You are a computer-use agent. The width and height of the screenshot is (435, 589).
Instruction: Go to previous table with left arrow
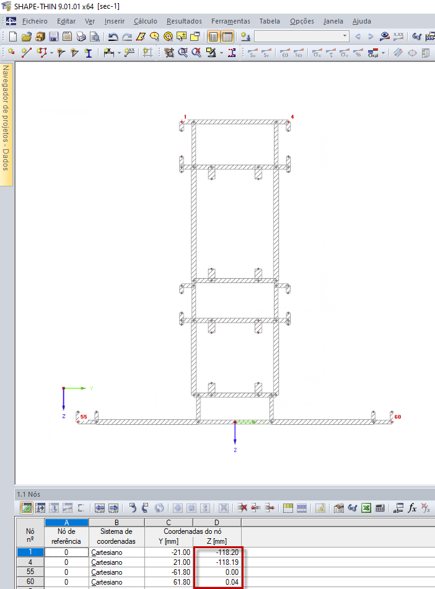100,508
